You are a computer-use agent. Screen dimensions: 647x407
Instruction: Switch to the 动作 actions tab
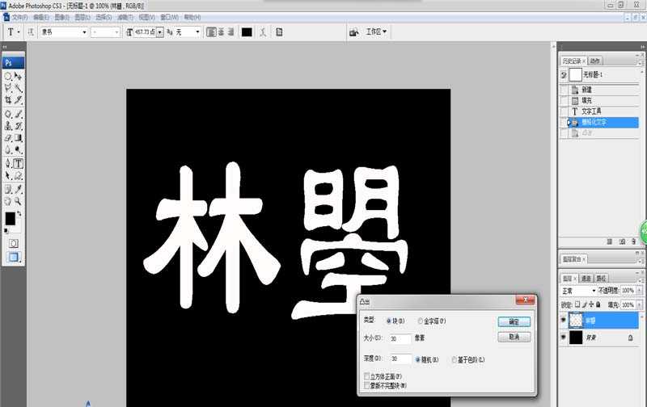pos(594,61)
